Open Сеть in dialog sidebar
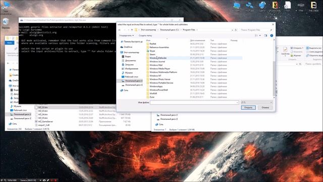Image resolution: width=323 pixels, height=182 pixels. click(124, 90)
